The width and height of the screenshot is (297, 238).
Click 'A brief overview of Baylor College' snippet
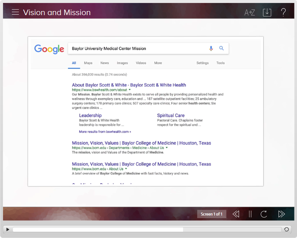point(130,174)
